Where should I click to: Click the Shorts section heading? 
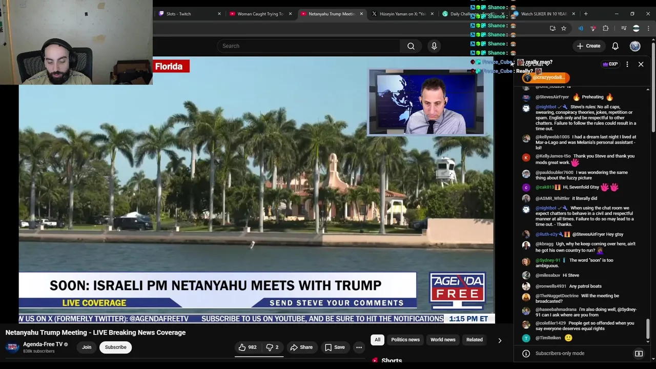[x=392, y=361]
